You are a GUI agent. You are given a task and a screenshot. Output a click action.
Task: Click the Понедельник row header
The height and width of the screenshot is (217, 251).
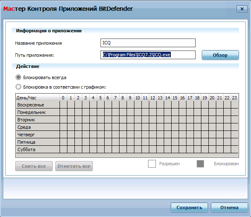click(38, 112)
